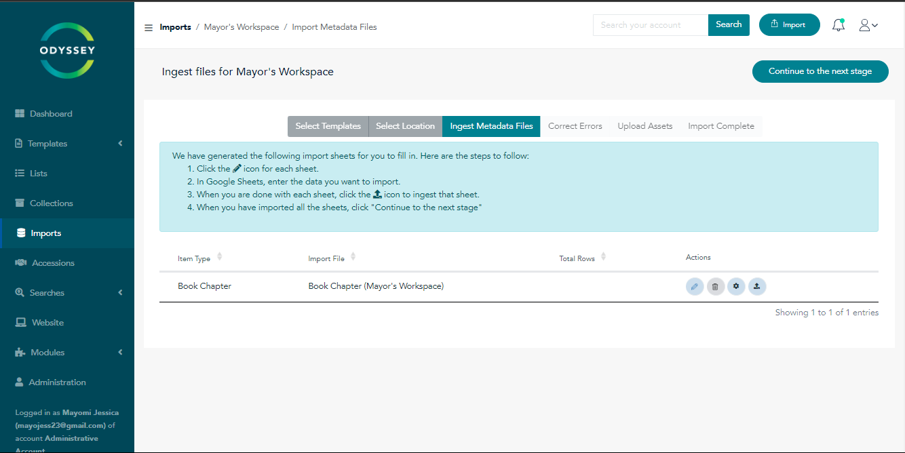The image size is (905, 453).
Task: Click the Administration person icon in the sidebar
Action: click(x=20, y=382)
